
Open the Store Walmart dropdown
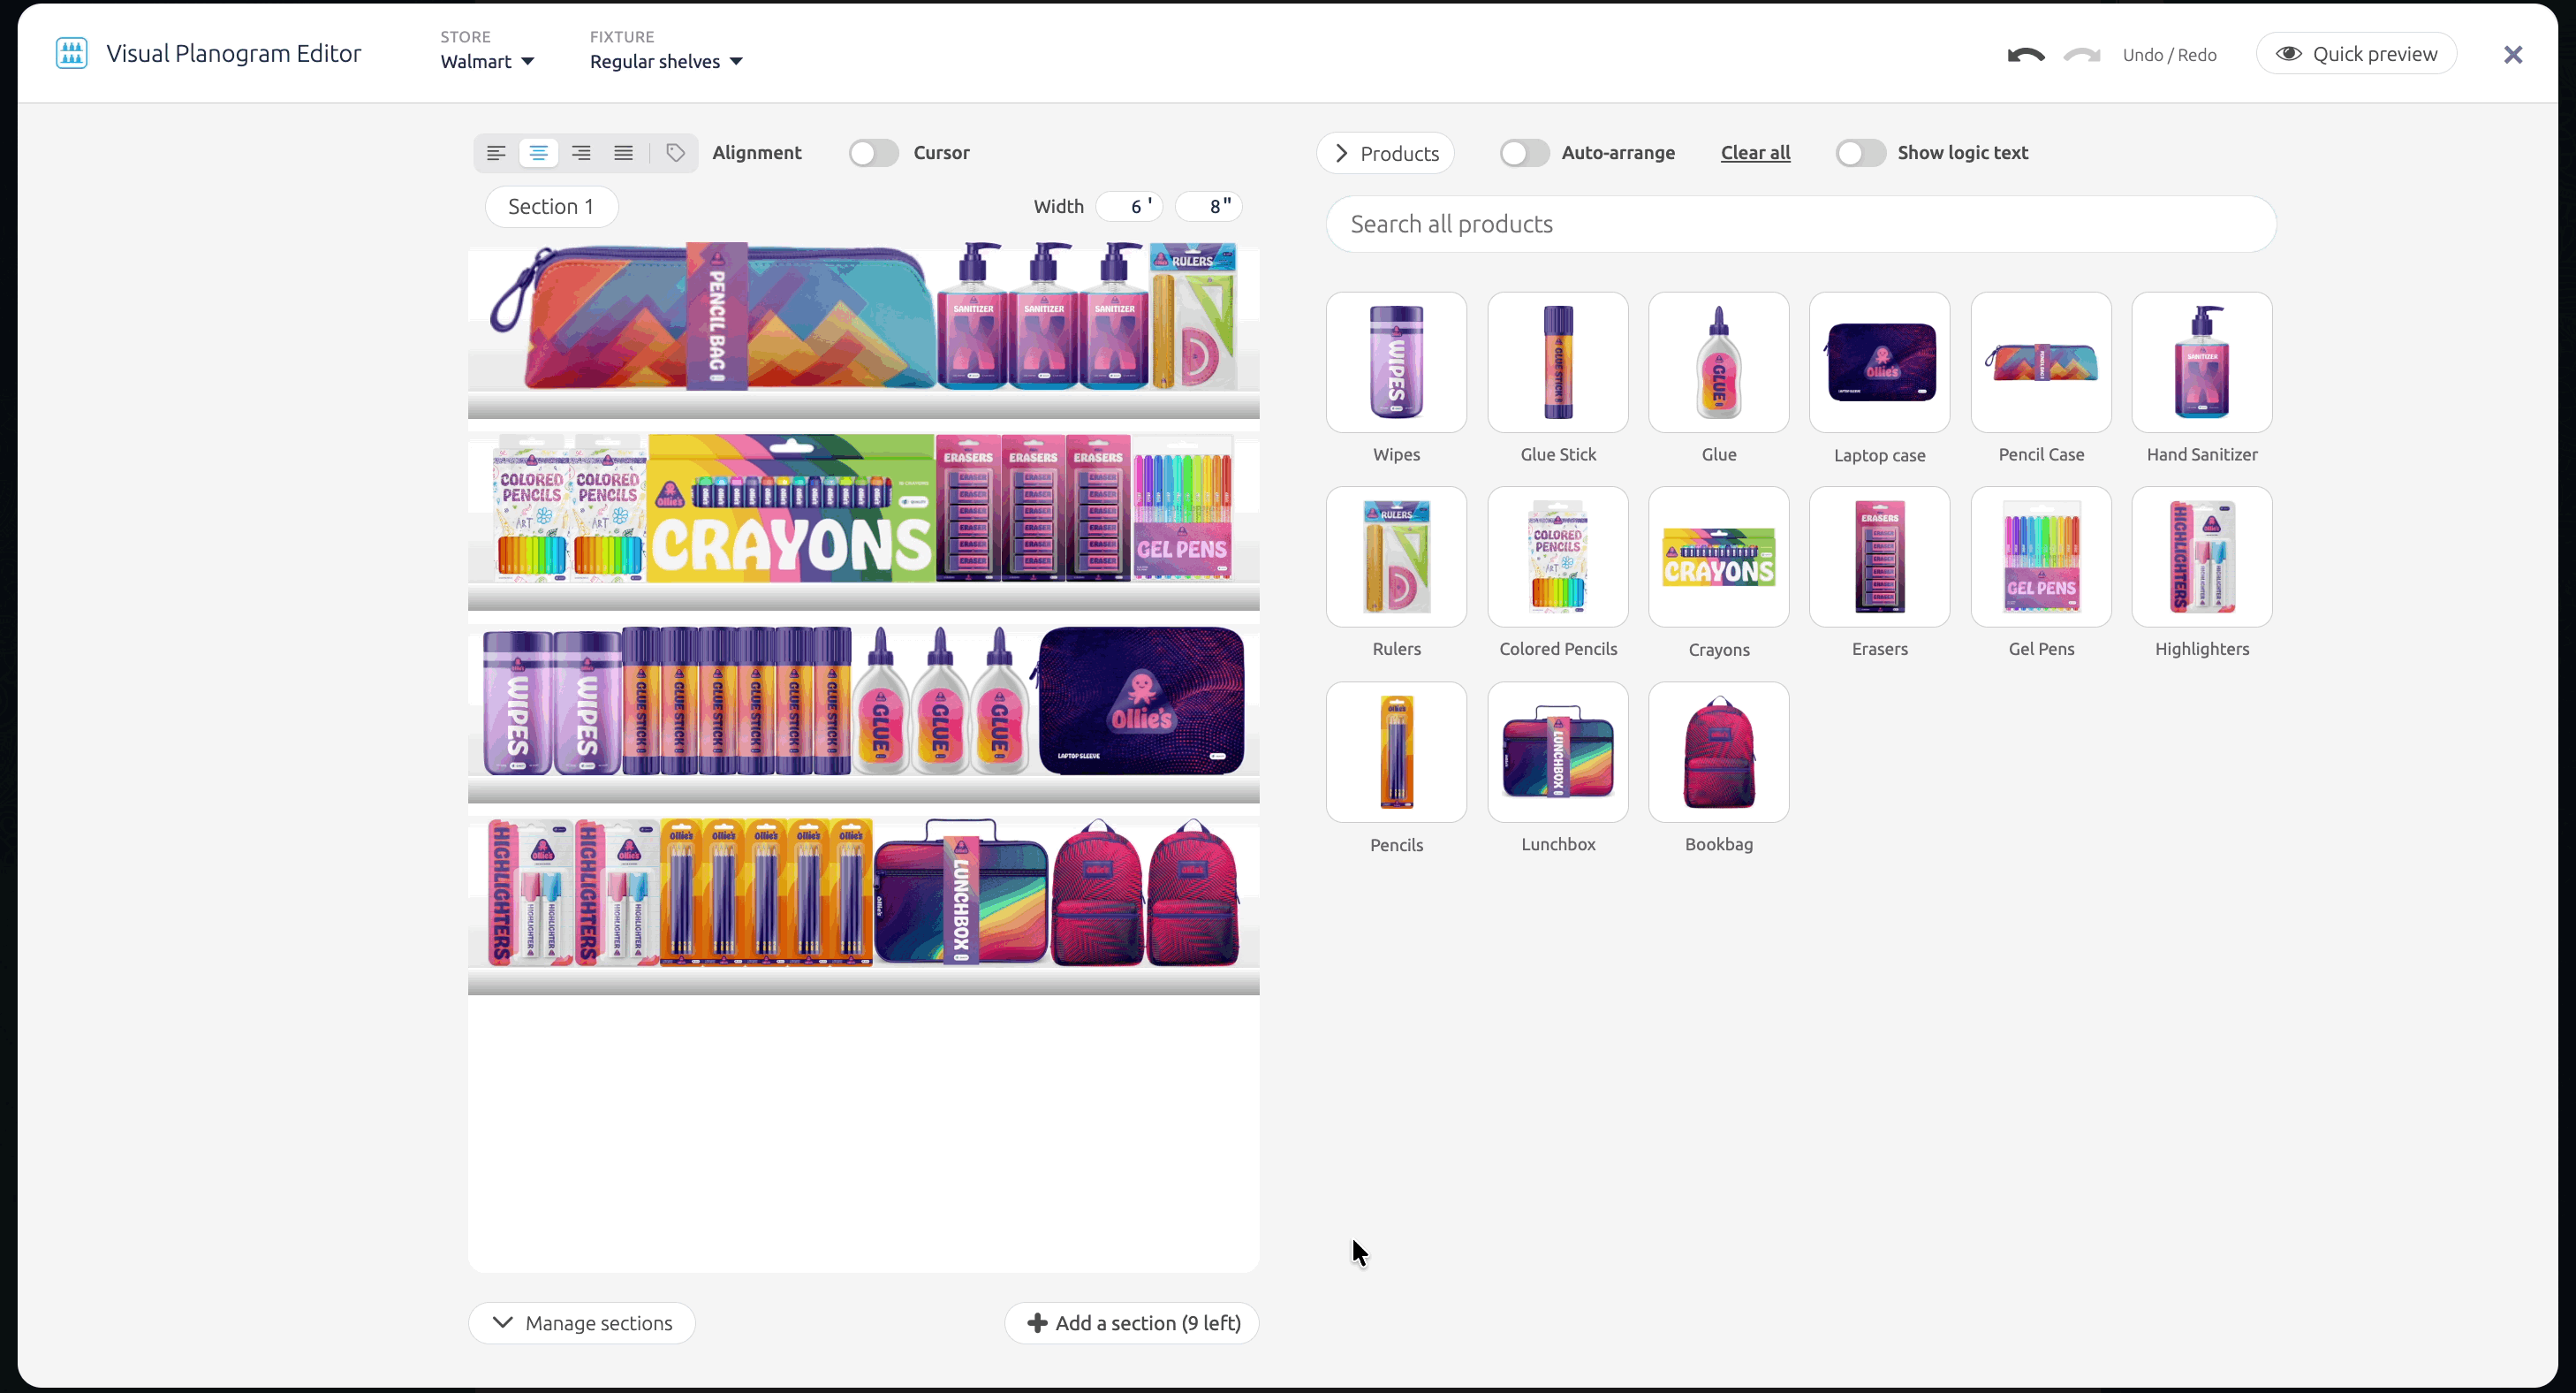tap(487, 61)
